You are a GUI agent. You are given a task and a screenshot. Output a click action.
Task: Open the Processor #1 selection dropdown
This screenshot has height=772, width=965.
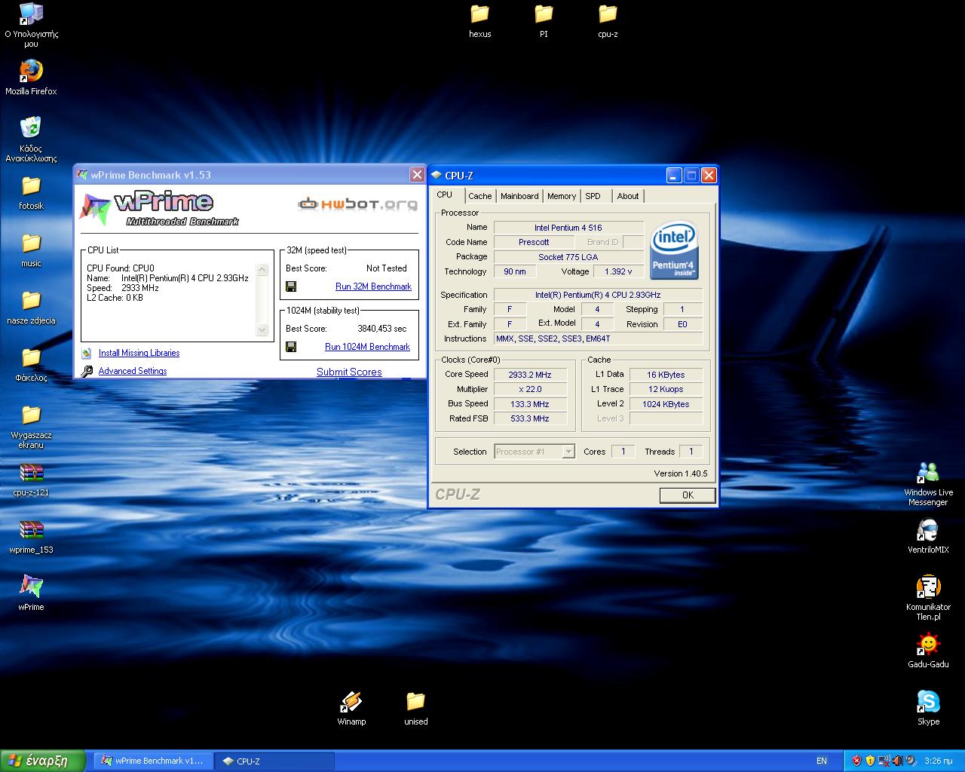(x=535, y=452)
